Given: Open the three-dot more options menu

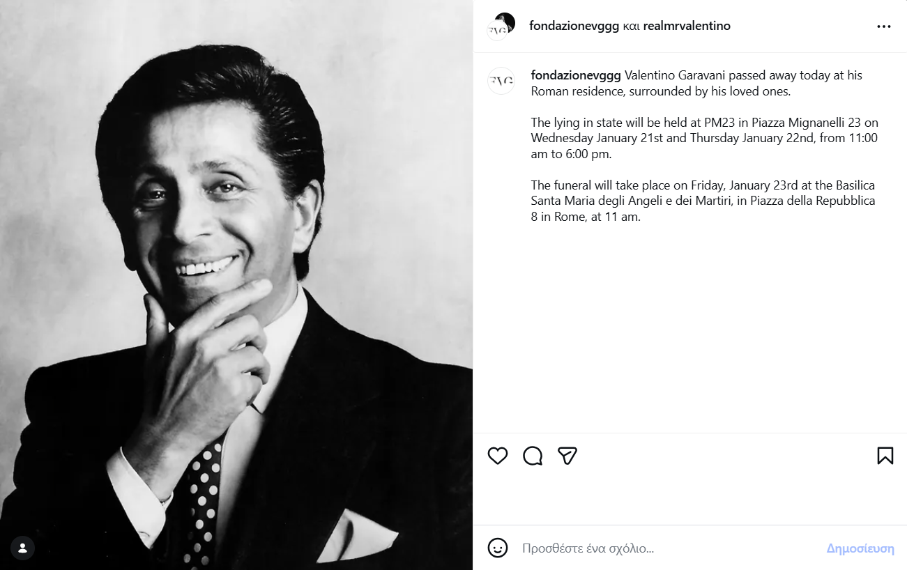Looking at the screenshot, I should (883, 26).
